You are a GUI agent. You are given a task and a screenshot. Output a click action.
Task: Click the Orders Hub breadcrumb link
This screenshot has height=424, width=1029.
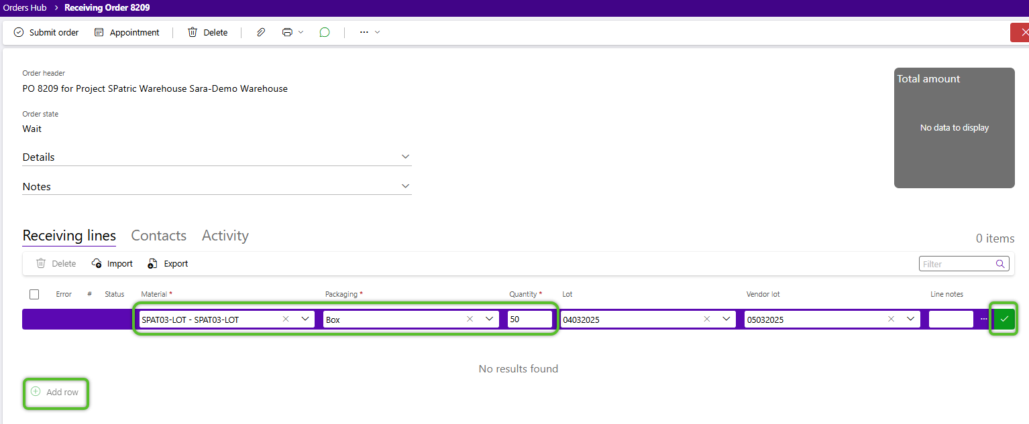(x=25, y=8)
